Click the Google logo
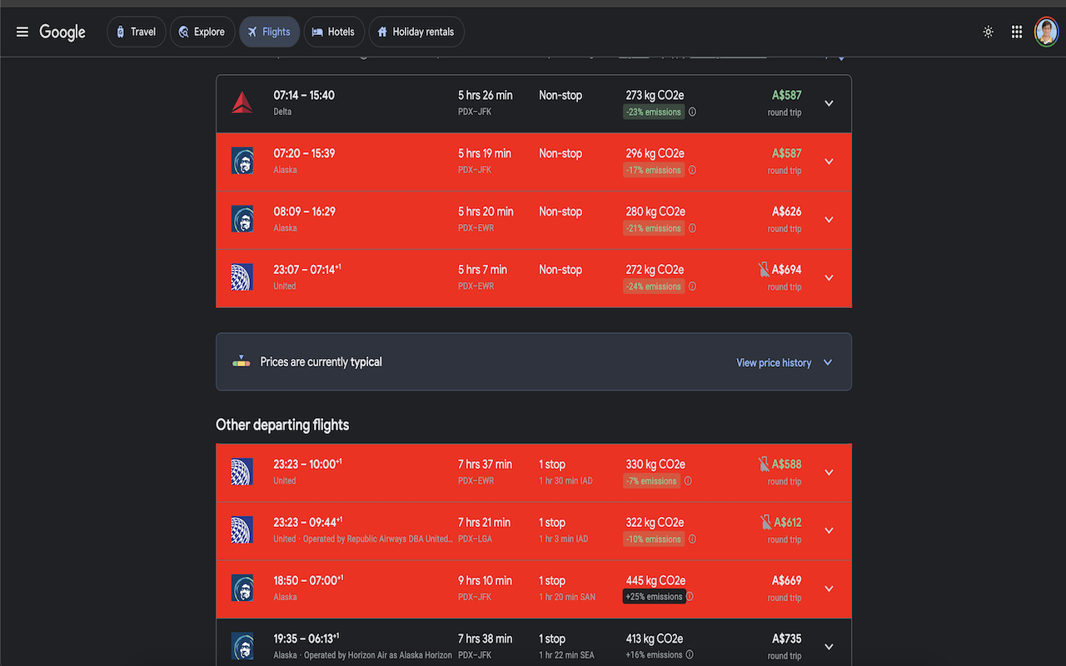Viewport: 1066px width, 666px height. point(62,32)
